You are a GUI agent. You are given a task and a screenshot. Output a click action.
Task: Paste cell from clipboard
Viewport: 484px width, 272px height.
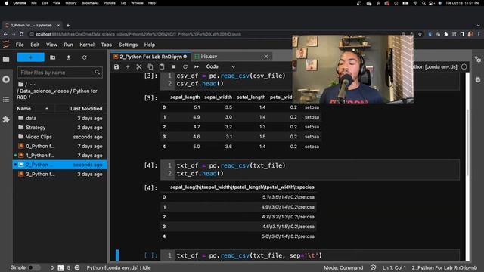162,66
